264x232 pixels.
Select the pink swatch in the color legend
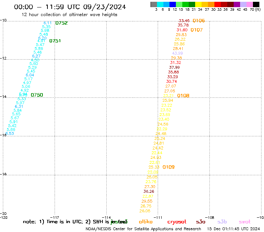(x=250, y=4)
